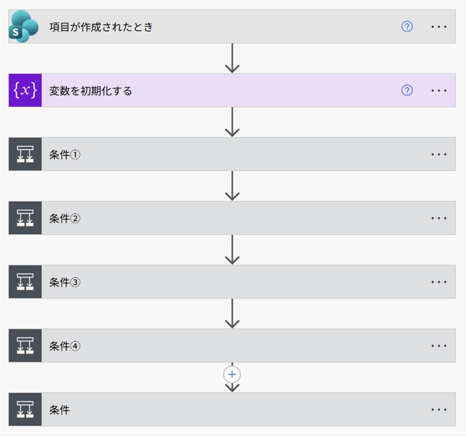Open help for 変数を初期化する action
The height and width of the screenshot is (436, 466).
407,90
